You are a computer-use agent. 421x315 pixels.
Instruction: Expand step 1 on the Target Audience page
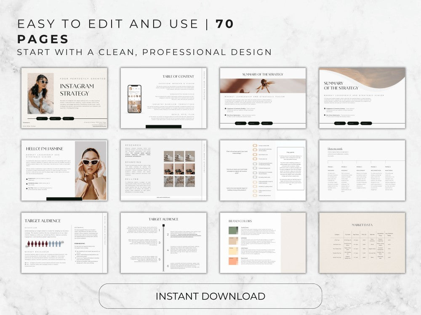[x=159, y=230]
